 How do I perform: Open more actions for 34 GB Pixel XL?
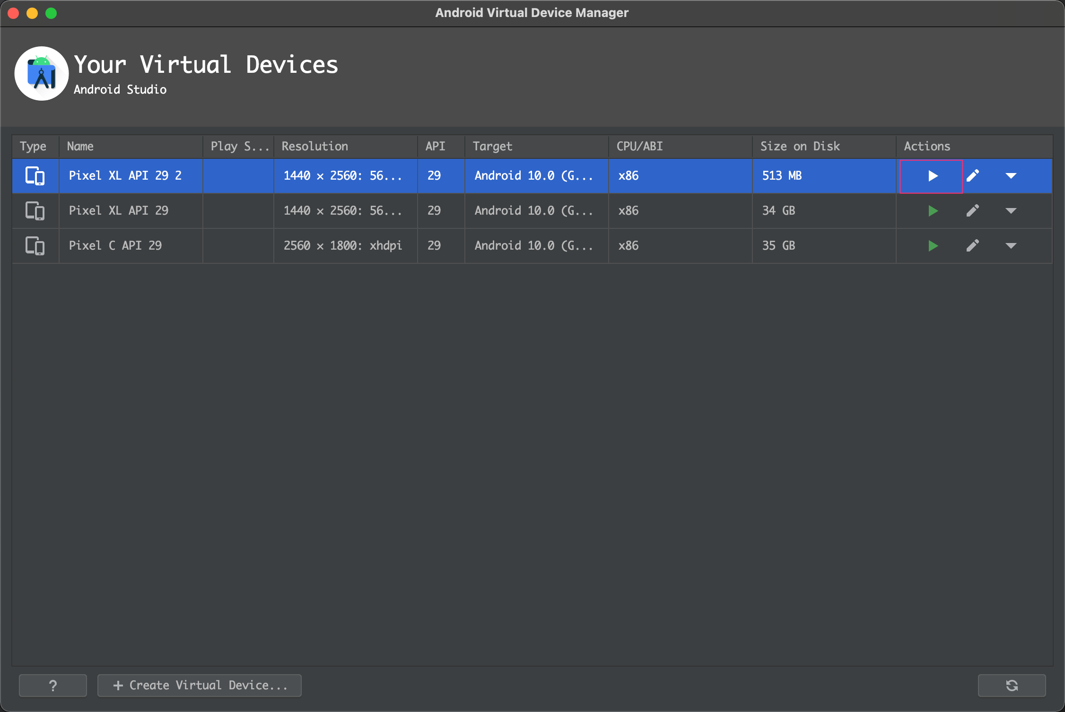1011,211
